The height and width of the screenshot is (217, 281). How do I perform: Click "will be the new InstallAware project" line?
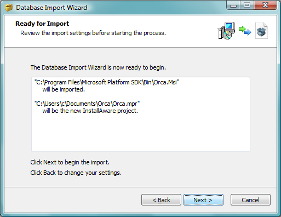[90, 111]
